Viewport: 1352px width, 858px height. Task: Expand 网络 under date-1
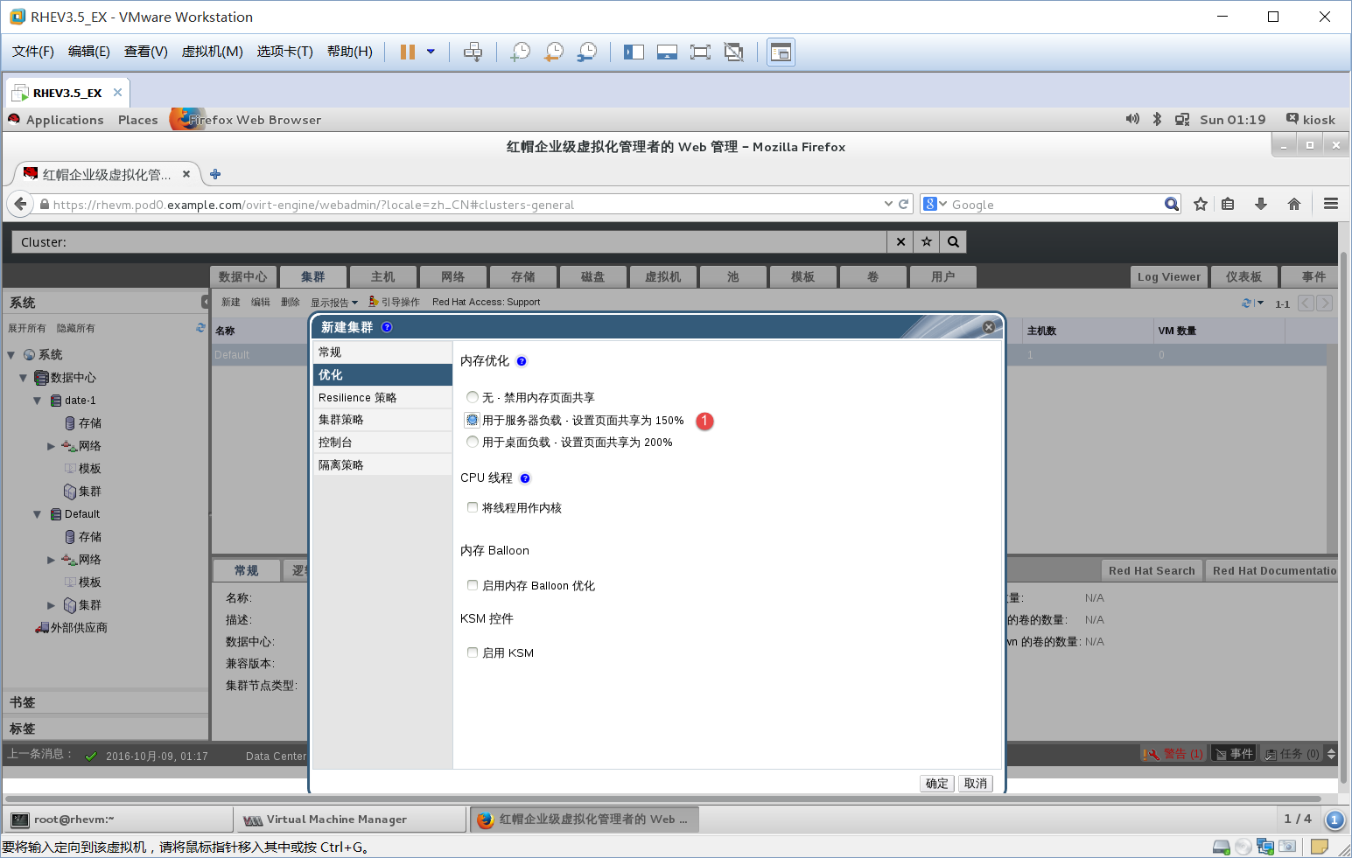52,446
